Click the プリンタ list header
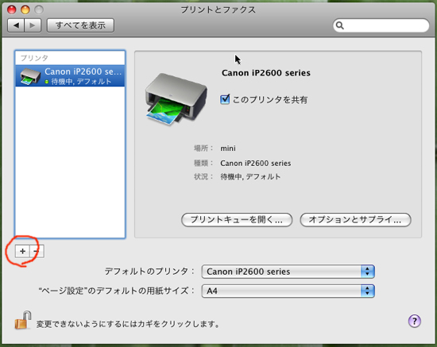Viewport: 437px width, 347px height. pyautogui.click(x=70, y=58)
